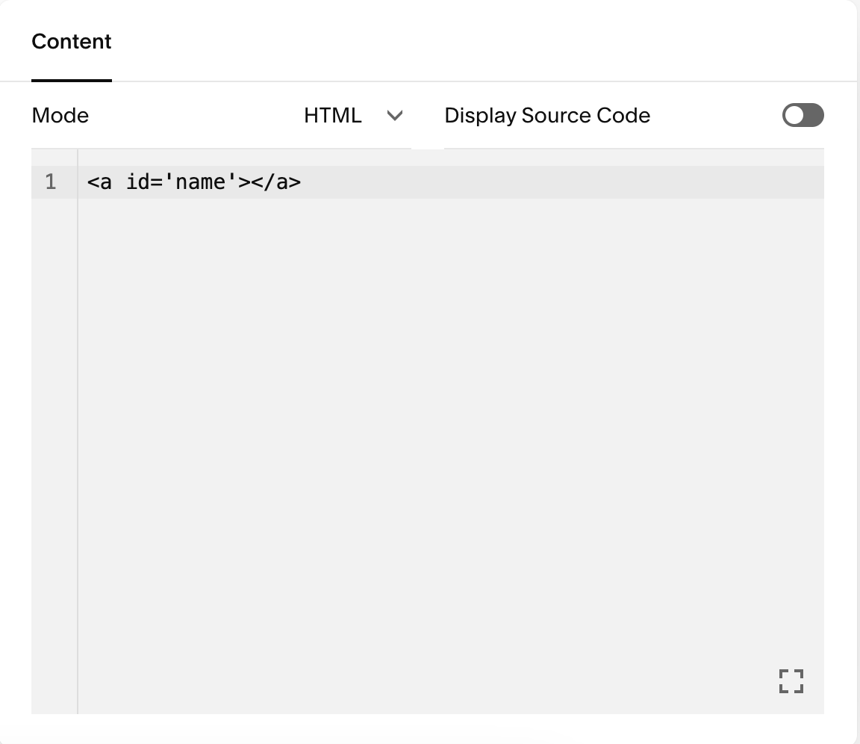Click the Mode label
Image resolution: width=860 pixels, height=744 pixels.
coord(60,115)
